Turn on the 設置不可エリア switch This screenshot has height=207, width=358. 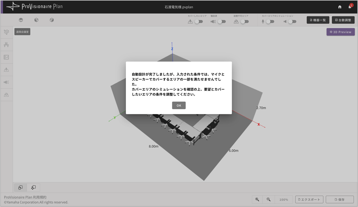244,22
